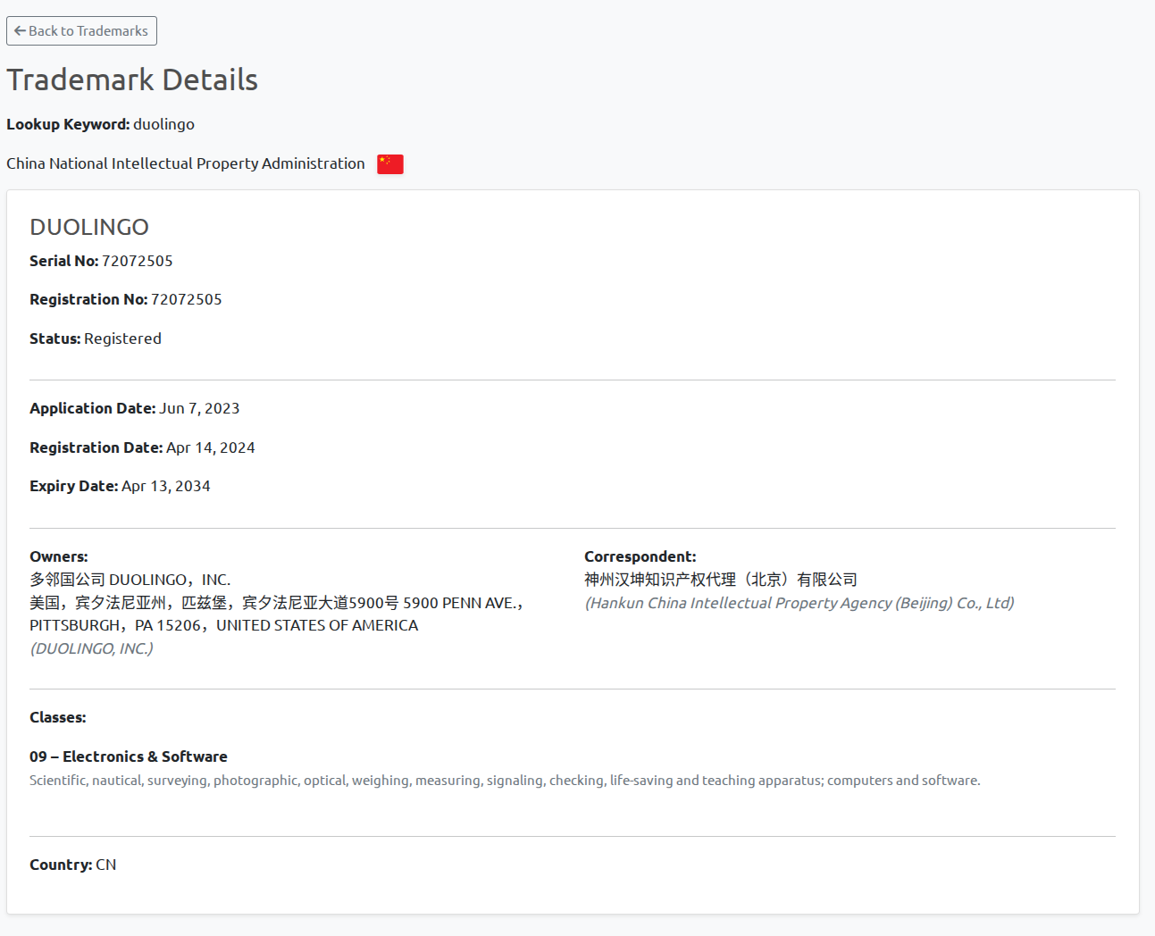Click the Owners section label
Viewport: 1155px width, 936px height.
pyautogui.click(x=57, y=556)
